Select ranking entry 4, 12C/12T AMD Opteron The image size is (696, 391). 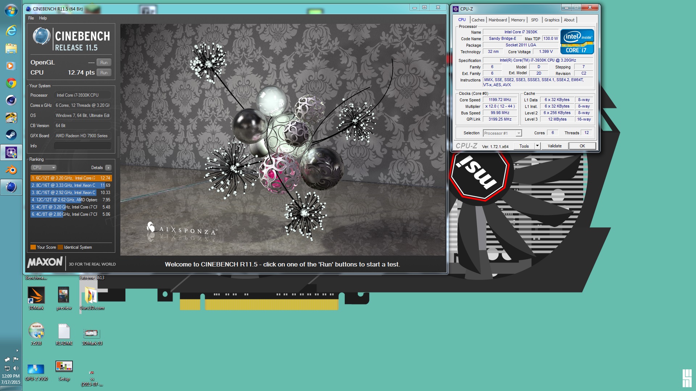coord(71,200)
